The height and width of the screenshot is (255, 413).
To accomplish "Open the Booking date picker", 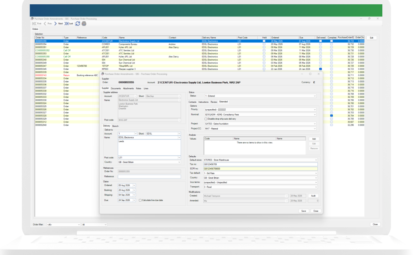I will pyautogui.click(x=134, y=190).
